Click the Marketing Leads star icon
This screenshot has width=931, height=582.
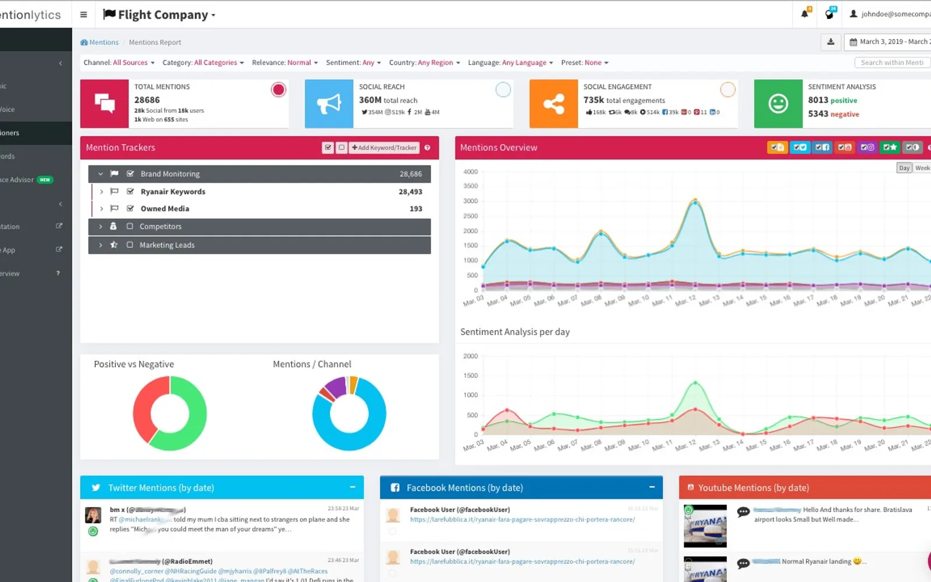pos(114,245)
